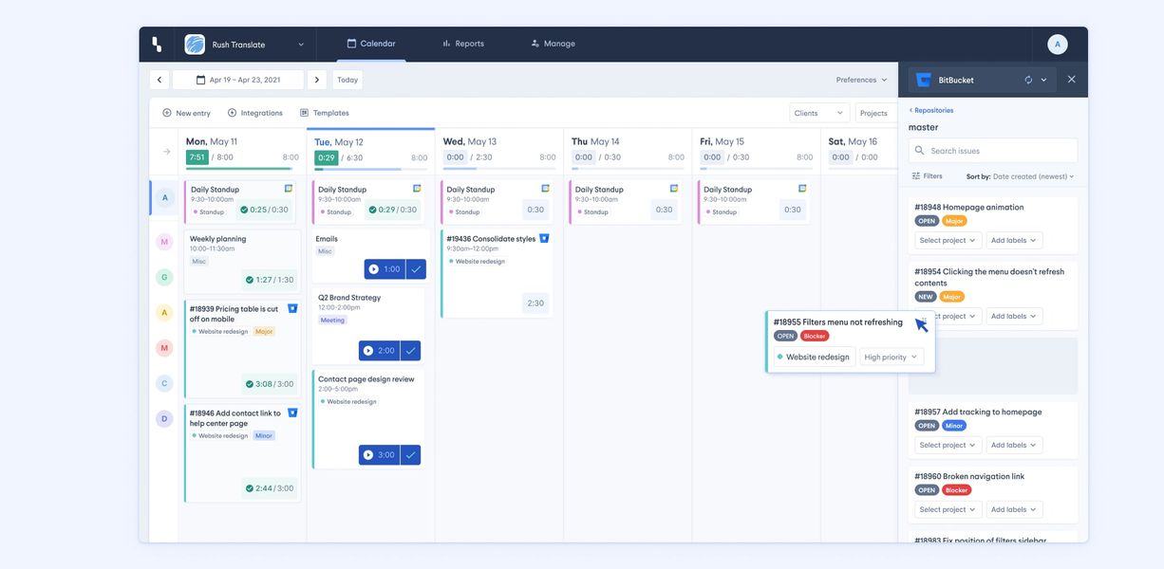Click the collapse arrow above the user list

[x=166, y=151]
